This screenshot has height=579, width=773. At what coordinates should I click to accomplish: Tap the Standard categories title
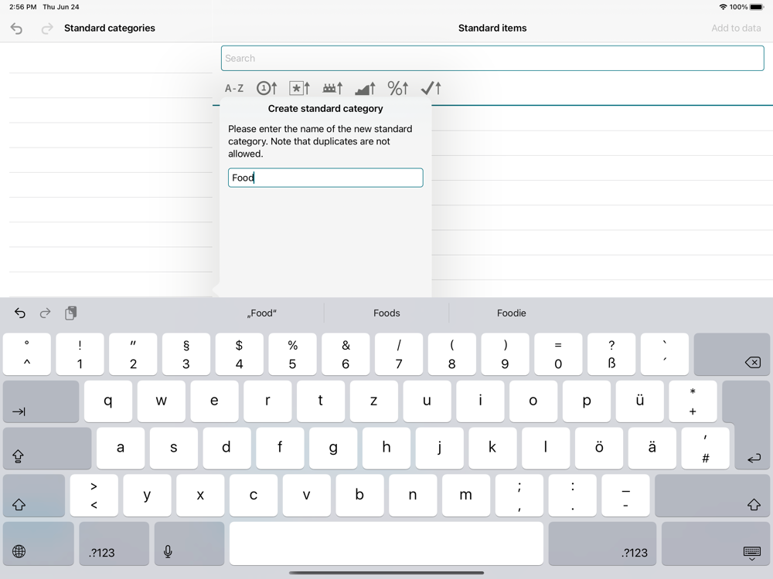point(110,28)
